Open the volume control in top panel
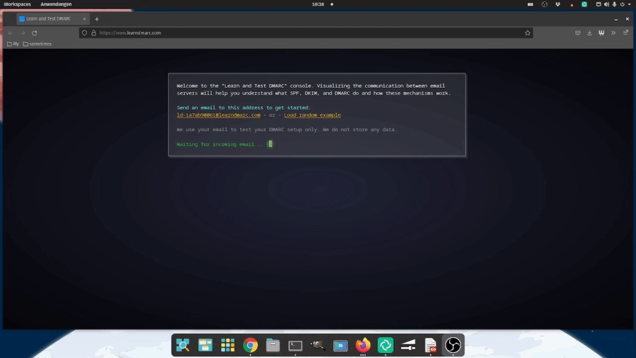Viewport: 636px width, 358px height. 606,4
